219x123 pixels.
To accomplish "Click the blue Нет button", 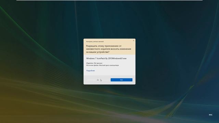I will point(121,80).
